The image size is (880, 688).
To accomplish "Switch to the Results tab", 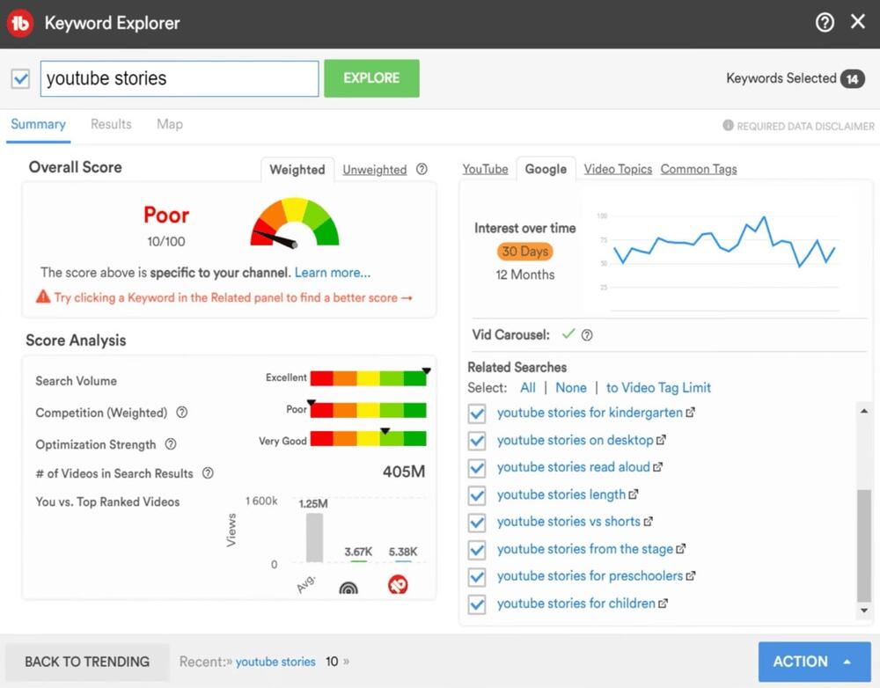I will (x=111, y=124).
